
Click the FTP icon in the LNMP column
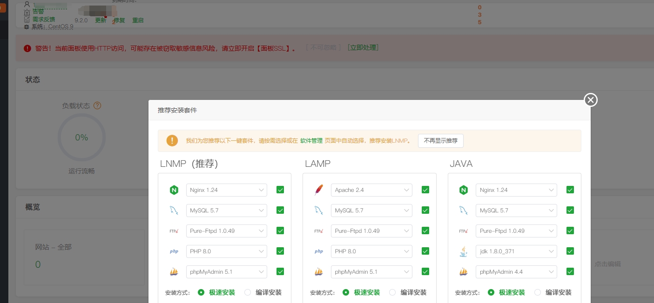(x=174, y=231)
